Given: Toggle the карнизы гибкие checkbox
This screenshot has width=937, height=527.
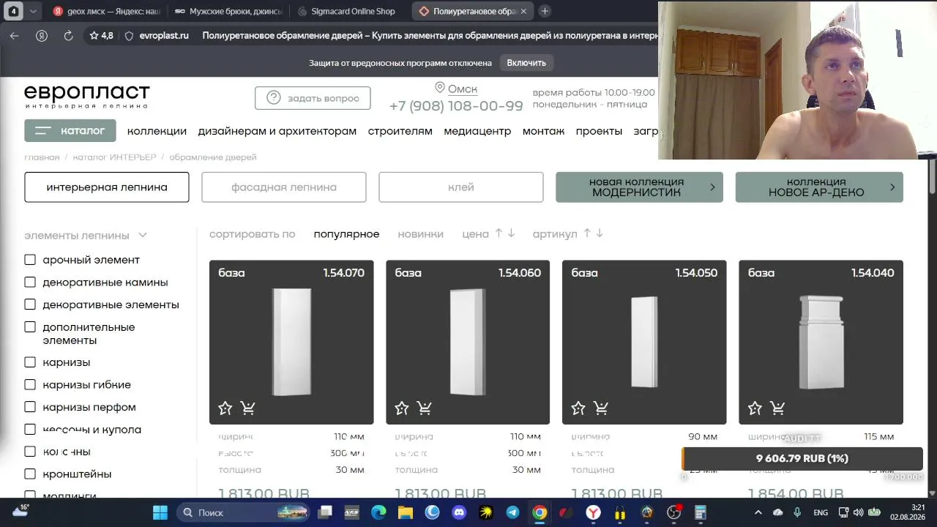Looking at the screenshot, I should click(x=30, y=385).
